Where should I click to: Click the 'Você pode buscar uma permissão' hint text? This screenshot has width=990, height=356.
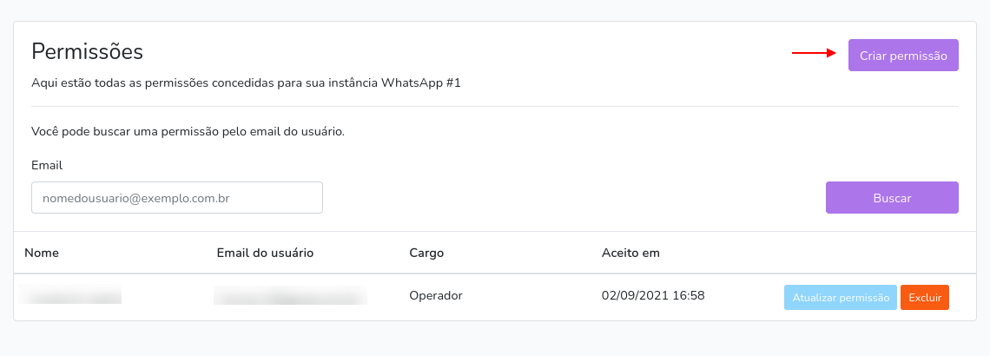pyautogui.click(x=188, y=133)
